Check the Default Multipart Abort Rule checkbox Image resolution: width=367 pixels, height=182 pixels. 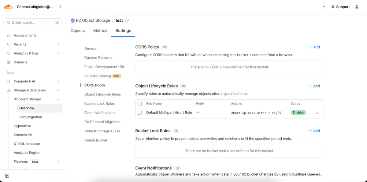[x=140, y=113]
